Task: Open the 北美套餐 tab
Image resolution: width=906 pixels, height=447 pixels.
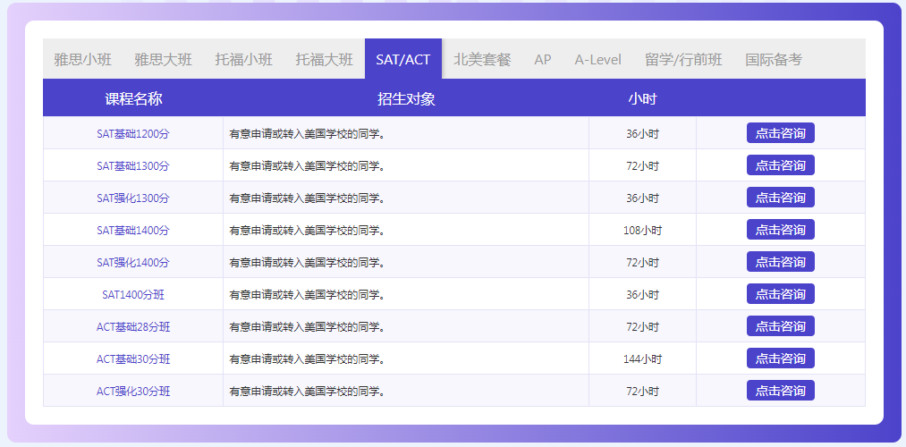Action: pos(482,60)
